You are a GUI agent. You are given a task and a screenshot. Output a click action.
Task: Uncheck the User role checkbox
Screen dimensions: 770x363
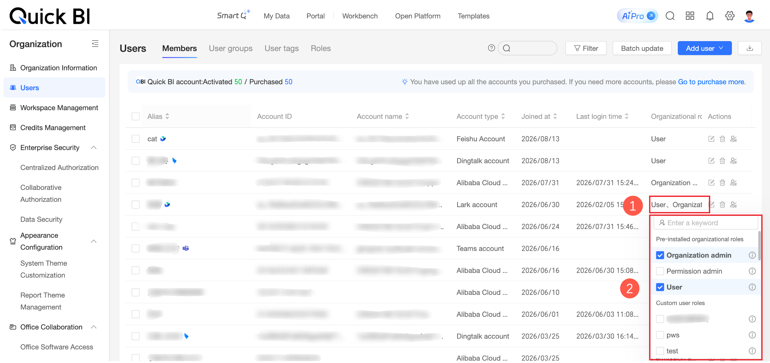(660, 287)
